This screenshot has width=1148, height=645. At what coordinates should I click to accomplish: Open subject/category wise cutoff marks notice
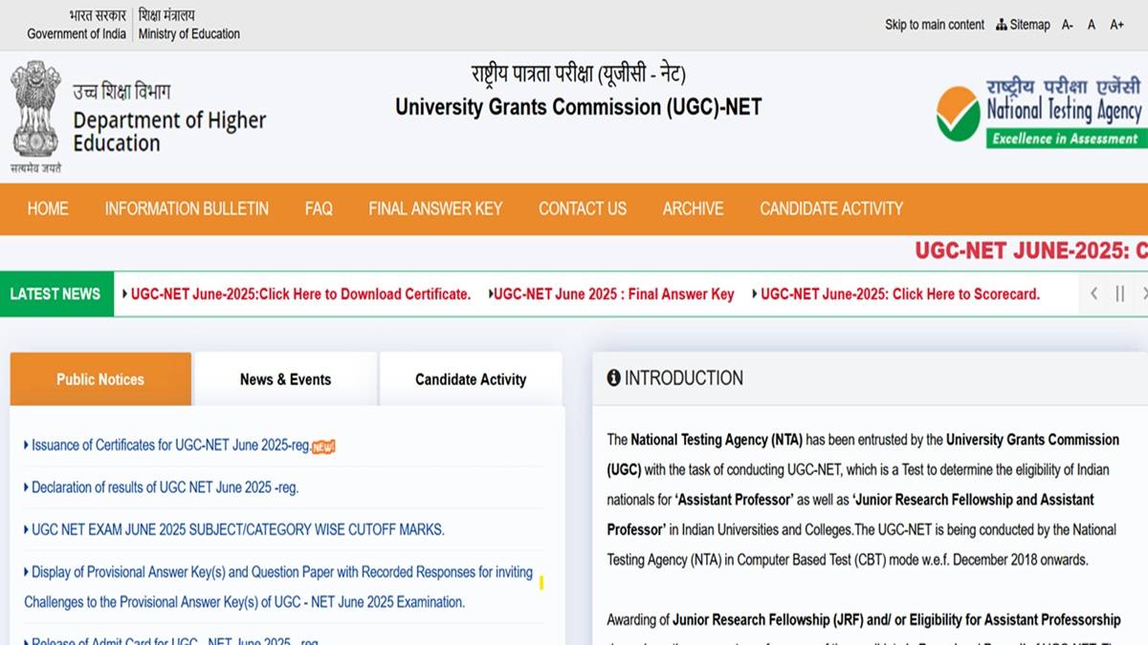tap(237, 529)
